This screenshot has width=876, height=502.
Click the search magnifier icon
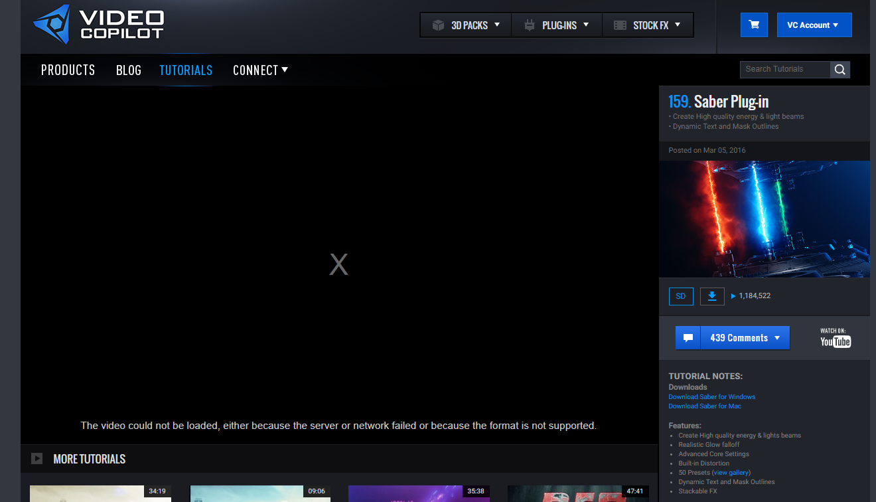(840, 69)
